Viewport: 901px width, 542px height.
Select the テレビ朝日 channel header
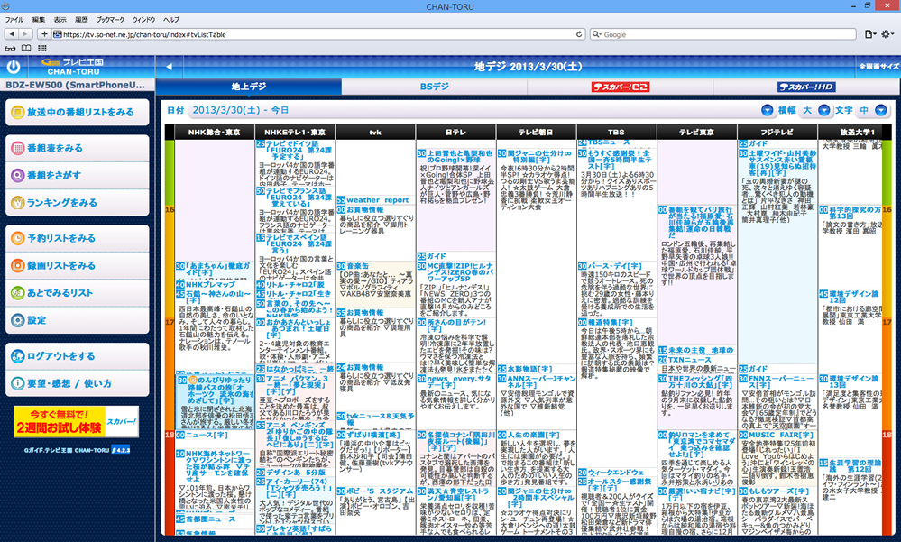click(536, 133)
